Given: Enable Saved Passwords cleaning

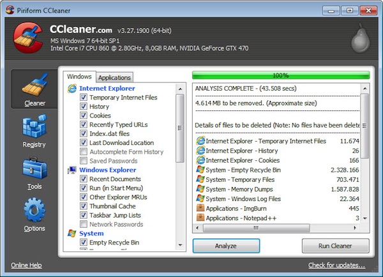Looking at the screenshot, I should [x=84, y=161].
